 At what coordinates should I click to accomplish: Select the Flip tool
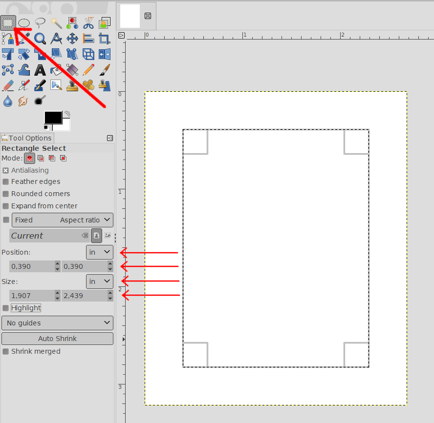105,54
